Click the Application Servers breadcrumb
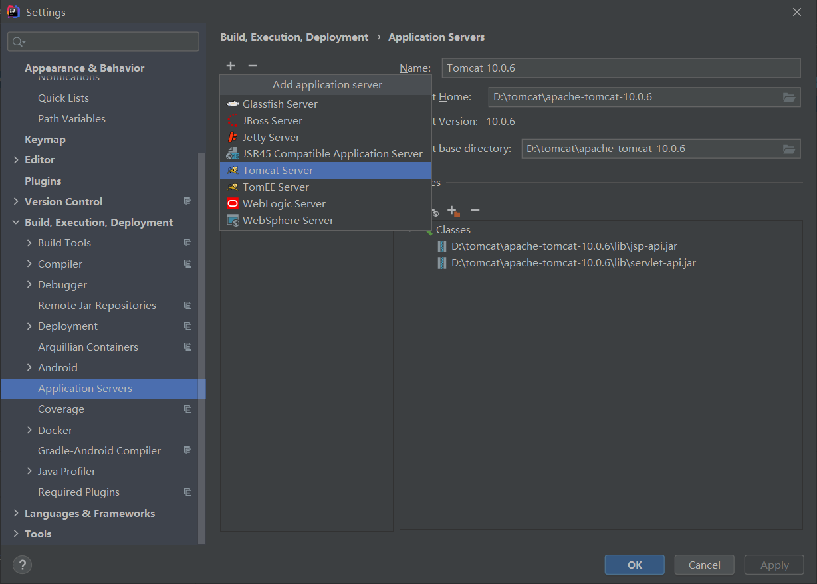This screenshot has width=817, height=584. pos(436,37)
